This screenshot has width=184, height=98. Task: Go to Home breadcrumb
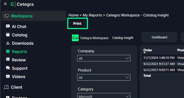pyautogui.click(x=73, y=15)
